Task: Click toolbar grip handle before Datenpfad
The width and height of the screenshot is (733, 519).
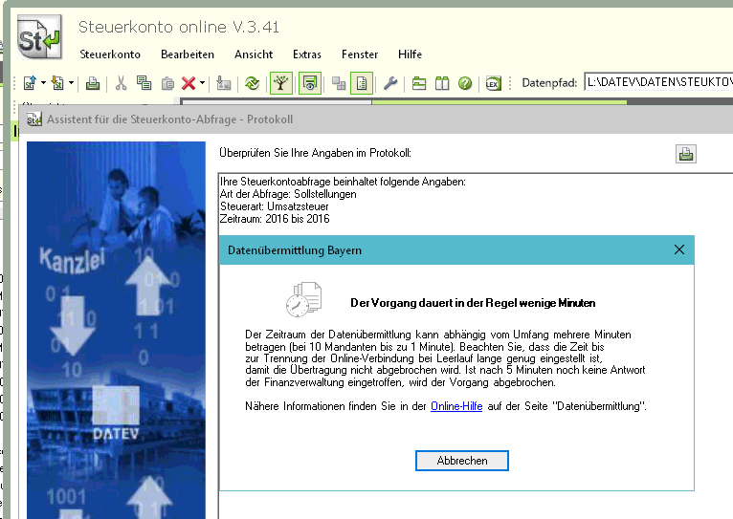Action: coord(510,83)
